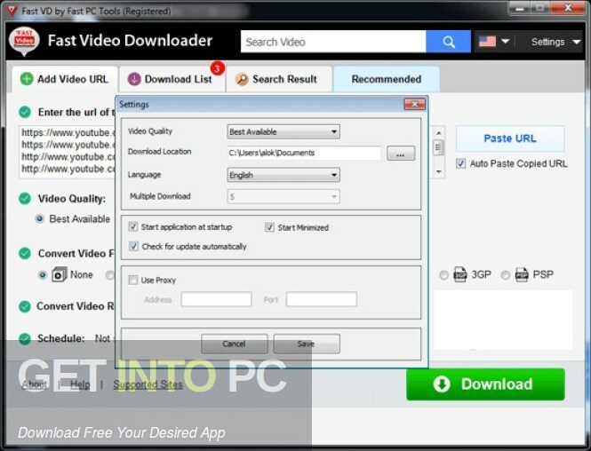Viewport: 591px width, 451px height.
Task: Open the Help link
Action: click(x=80, y=384)
